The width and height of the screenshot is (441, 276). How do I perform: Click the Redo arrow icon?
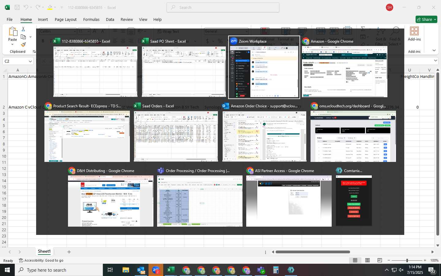click(38, 7)
